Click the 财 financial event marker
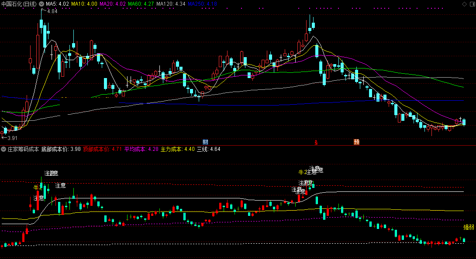 click(205, 142)
